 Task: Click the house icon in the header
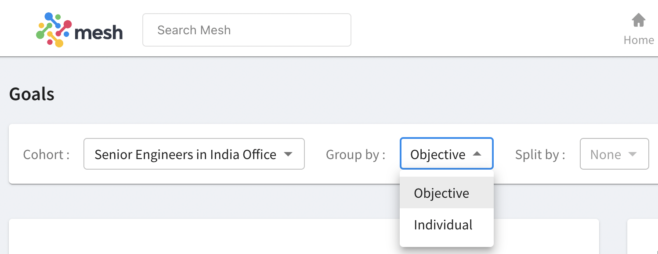pyautogui.click(x=638, y=20)
